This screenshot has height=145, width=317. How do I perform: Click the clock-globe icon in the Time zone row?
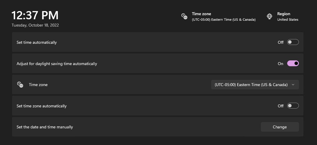pyautogui.click(x=20, y=85)
